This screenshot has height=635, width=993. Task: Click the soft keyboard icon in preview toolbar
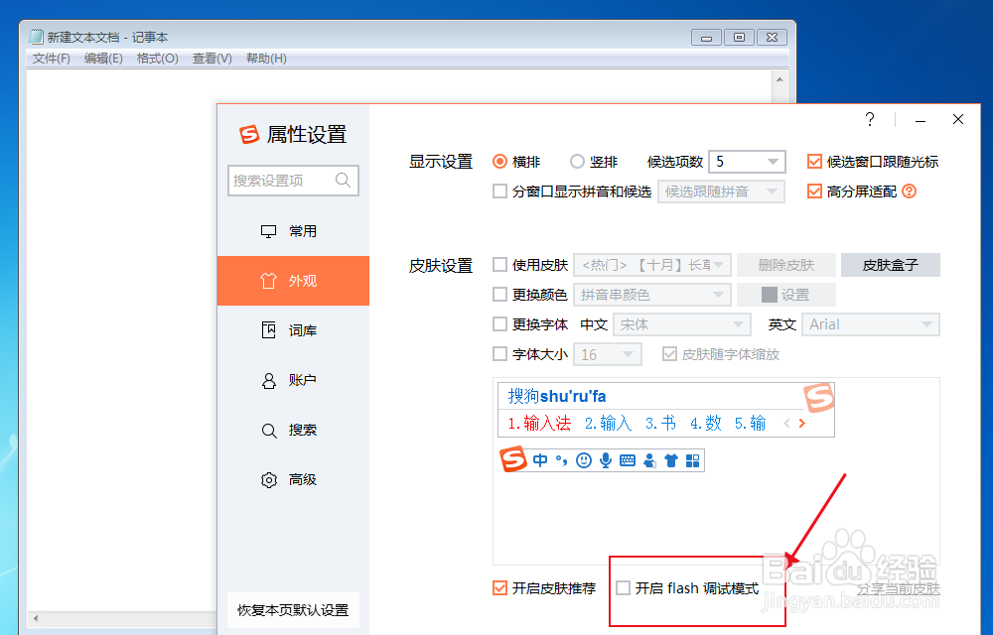(628, 460)
